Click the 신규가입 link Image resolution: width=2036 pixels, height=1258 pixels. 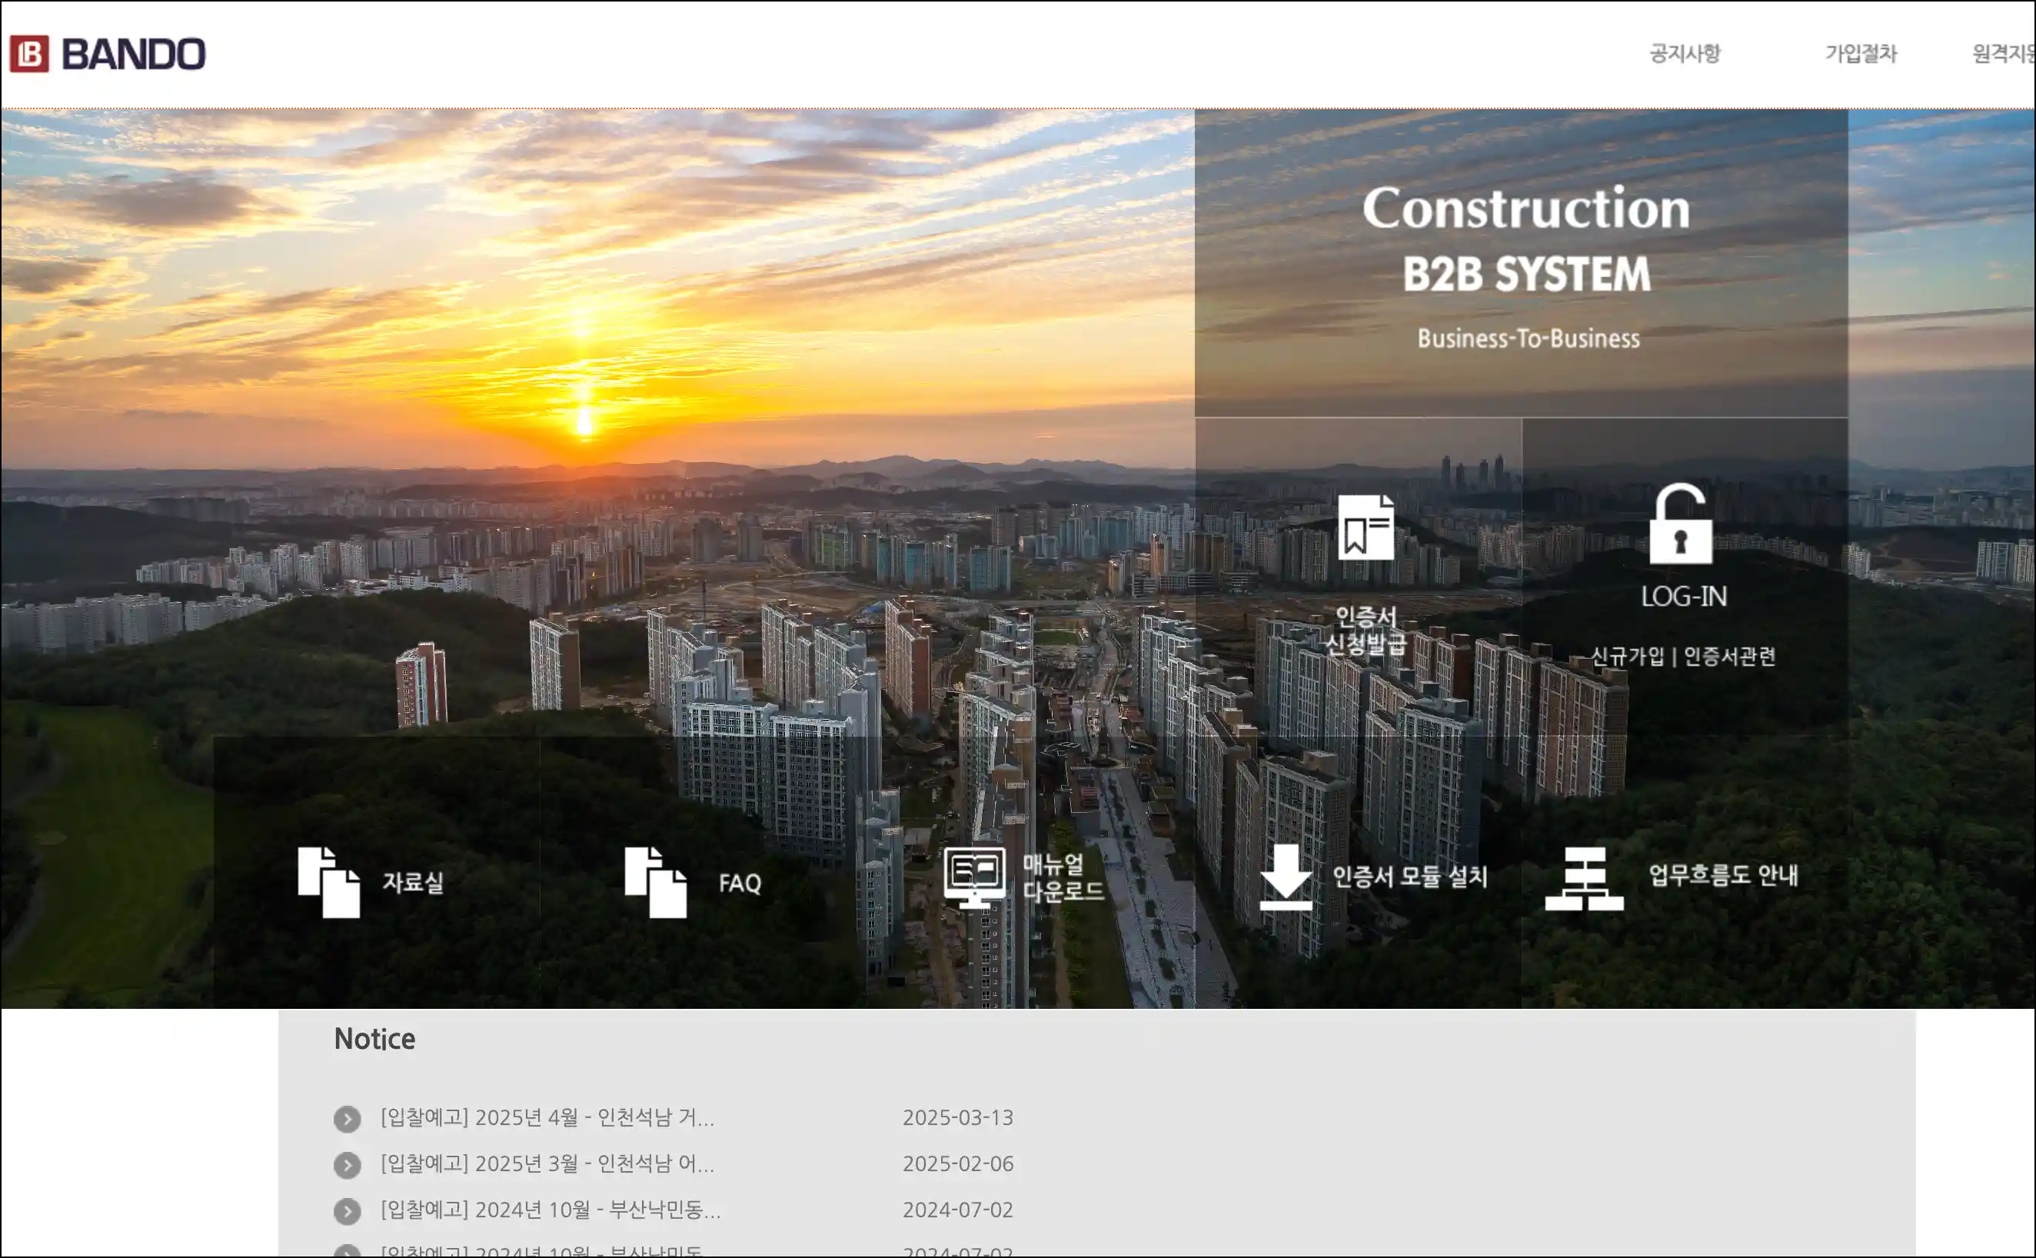pos(1627,657)
